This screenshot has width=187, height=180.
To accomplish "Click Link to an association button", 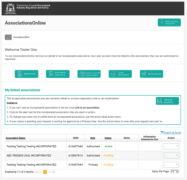I will tap(167, 101).
